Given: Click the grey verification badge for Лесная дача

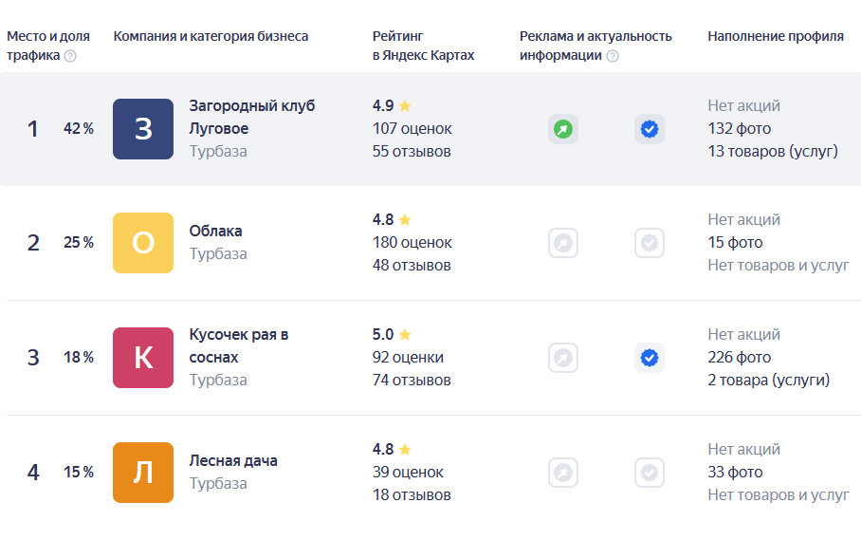Looking at the screenshot, I should pyautogui.click(x=650, y=473).
